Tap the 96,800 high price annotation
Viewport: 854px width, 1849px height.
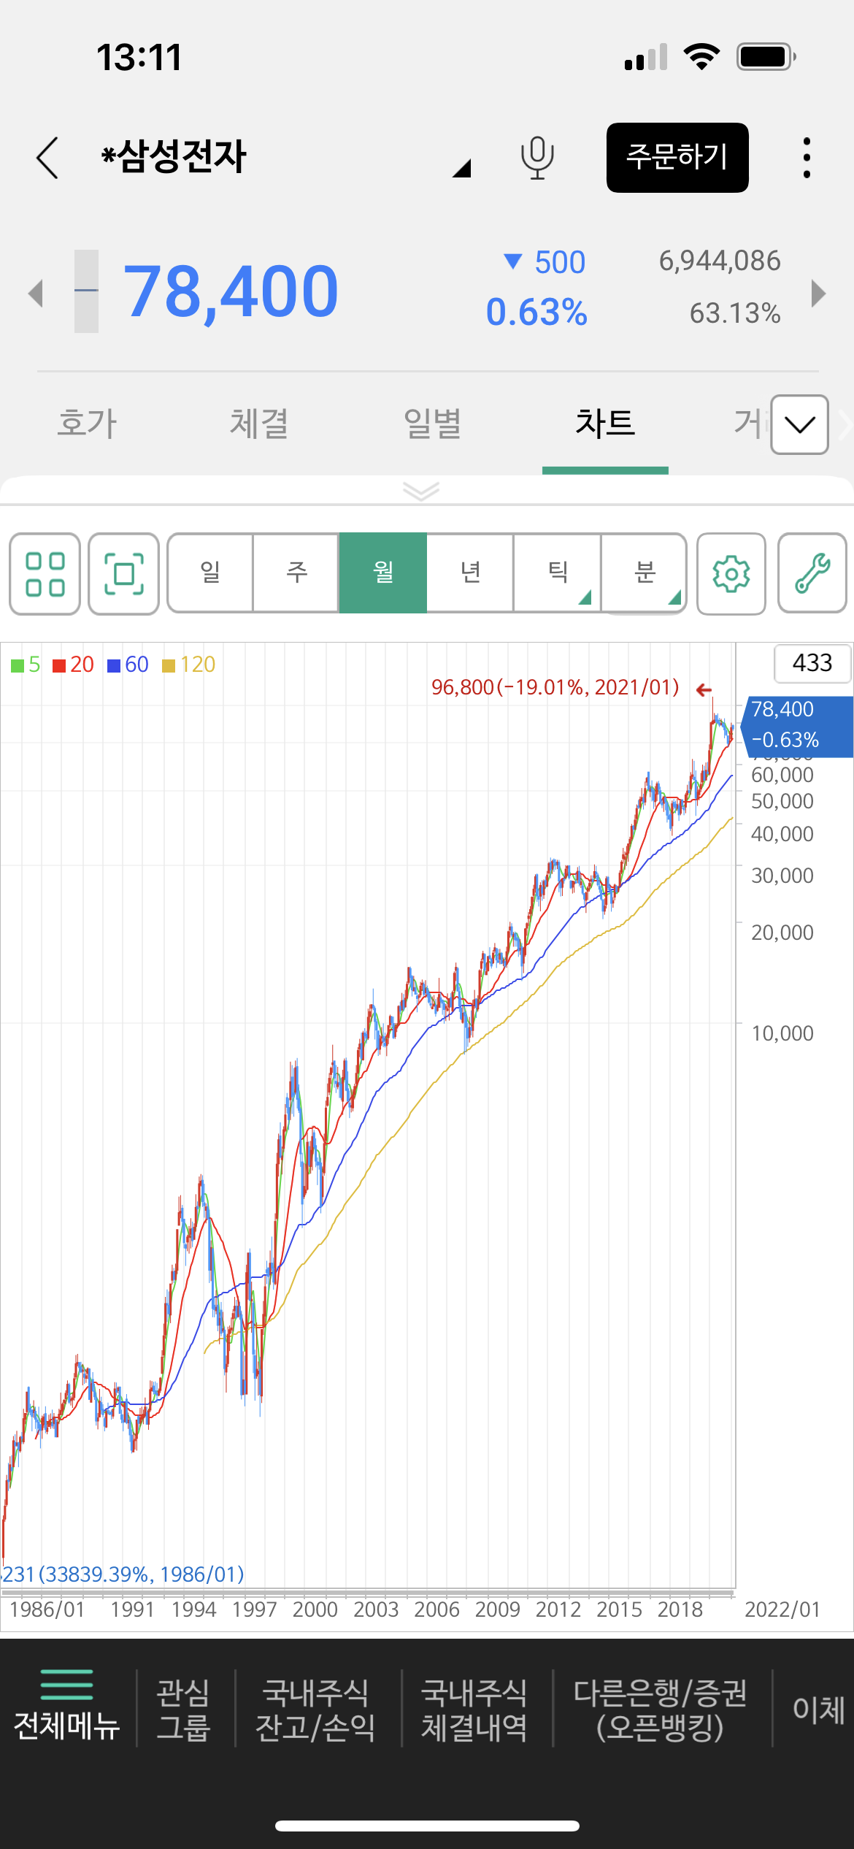(555, 688)
